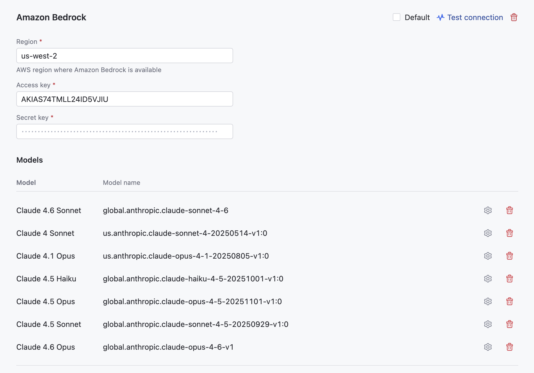This screenshot has height=373, width=534.
Task: Select model name global.anthropic.claude-opus-4-5-20251101-v1:0
Action: (x=192, y=301)
